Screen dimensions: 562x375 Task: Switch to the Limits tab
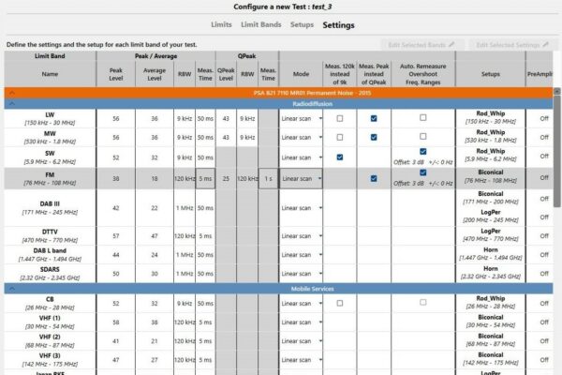(221, 24)
